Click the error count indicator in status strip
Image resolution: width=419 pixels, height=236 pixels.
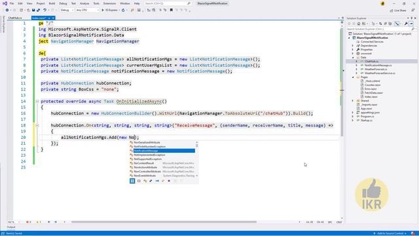(28, 222)
